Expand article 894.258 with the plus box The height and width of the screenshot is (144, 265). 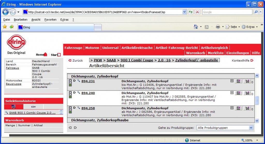click(232, 108)
